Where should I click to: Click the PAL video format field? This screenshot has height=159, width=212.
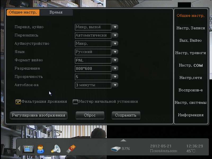93,60
